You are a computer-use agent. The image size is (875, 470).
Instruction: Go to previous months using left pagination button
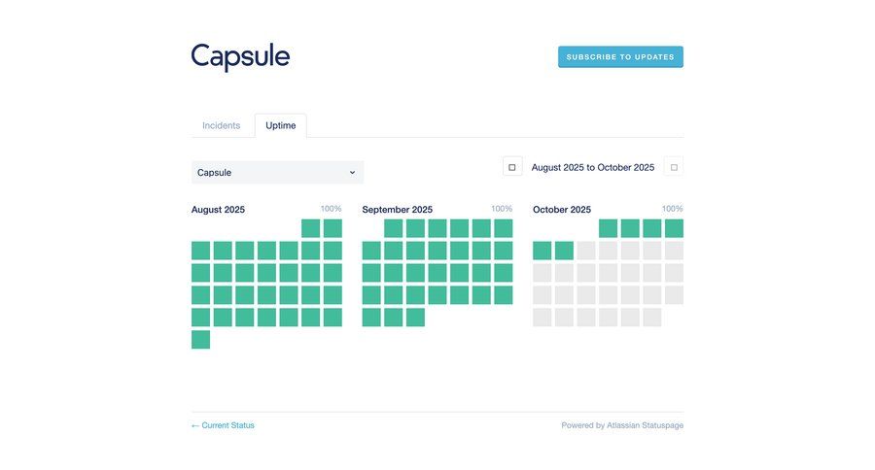click(512, 167)
